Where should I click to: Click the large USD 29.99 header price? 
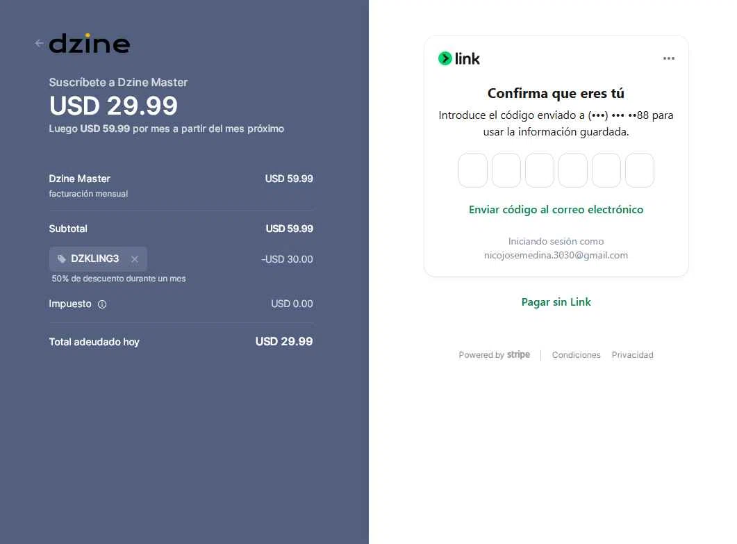pyautogui.click(x=113, y=106)
